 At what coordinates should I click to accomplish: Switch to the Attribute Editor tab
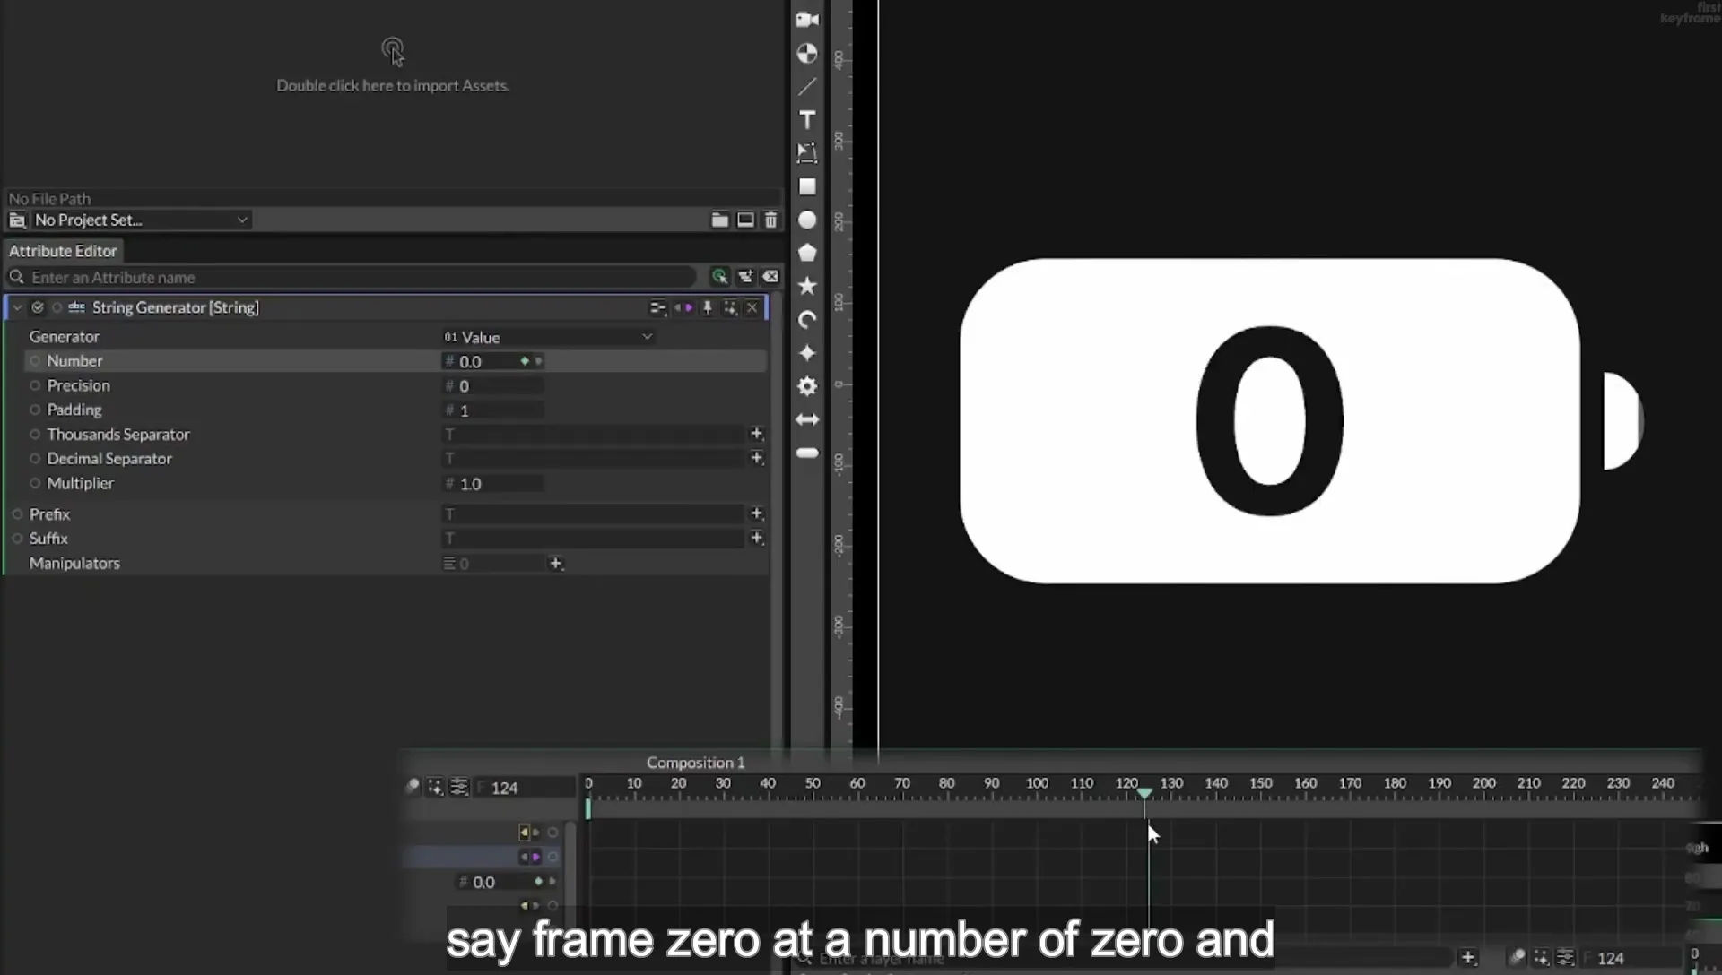point(63,251)
